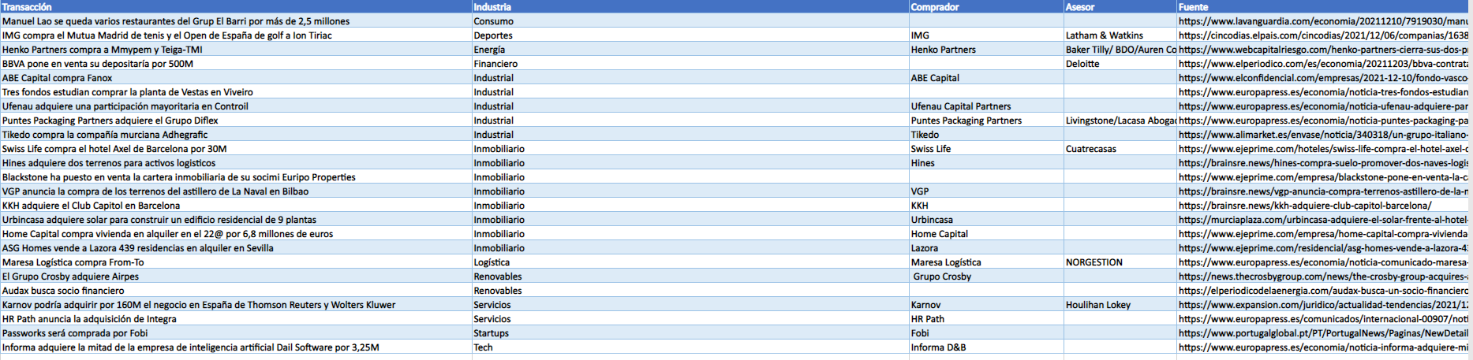The image size is (1473, 360).
Task: Click cell 'HR Path anuncia la adquisición de Integra'
Action: coord(236,319)
